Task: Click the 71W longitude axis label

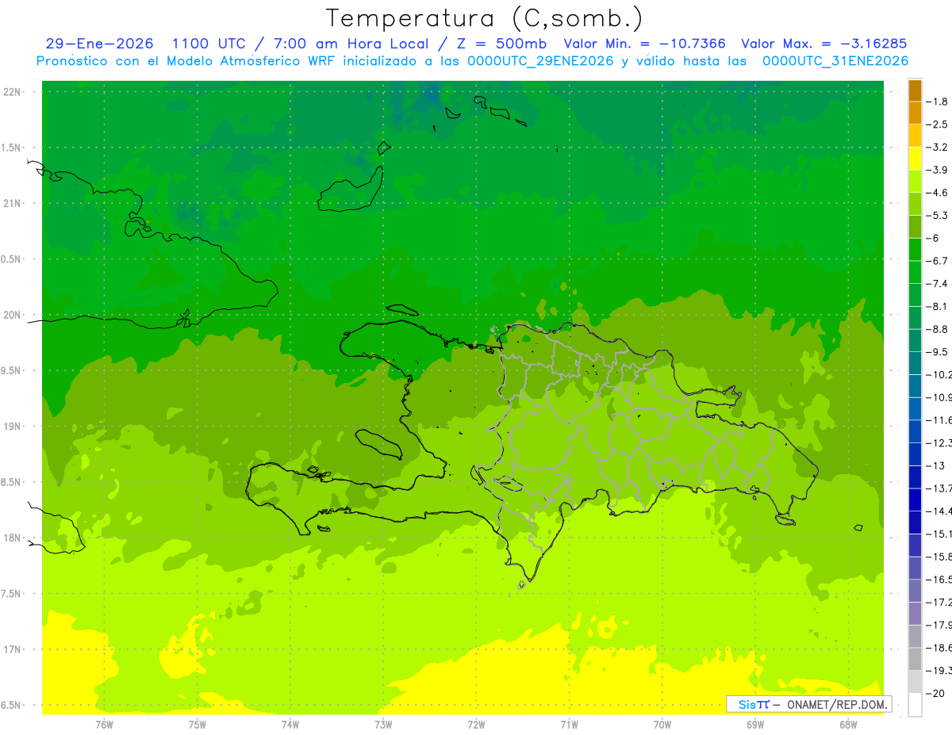Action: (x=569, y=724)
